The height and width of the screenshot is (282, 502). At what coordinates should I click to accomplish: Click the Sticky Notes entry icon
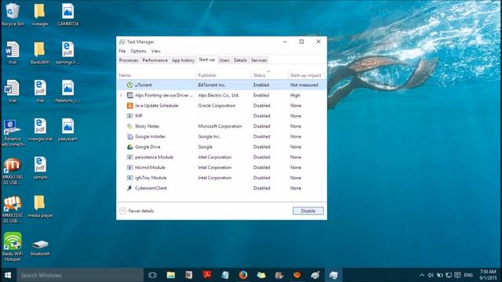click(x=129, y=126)
